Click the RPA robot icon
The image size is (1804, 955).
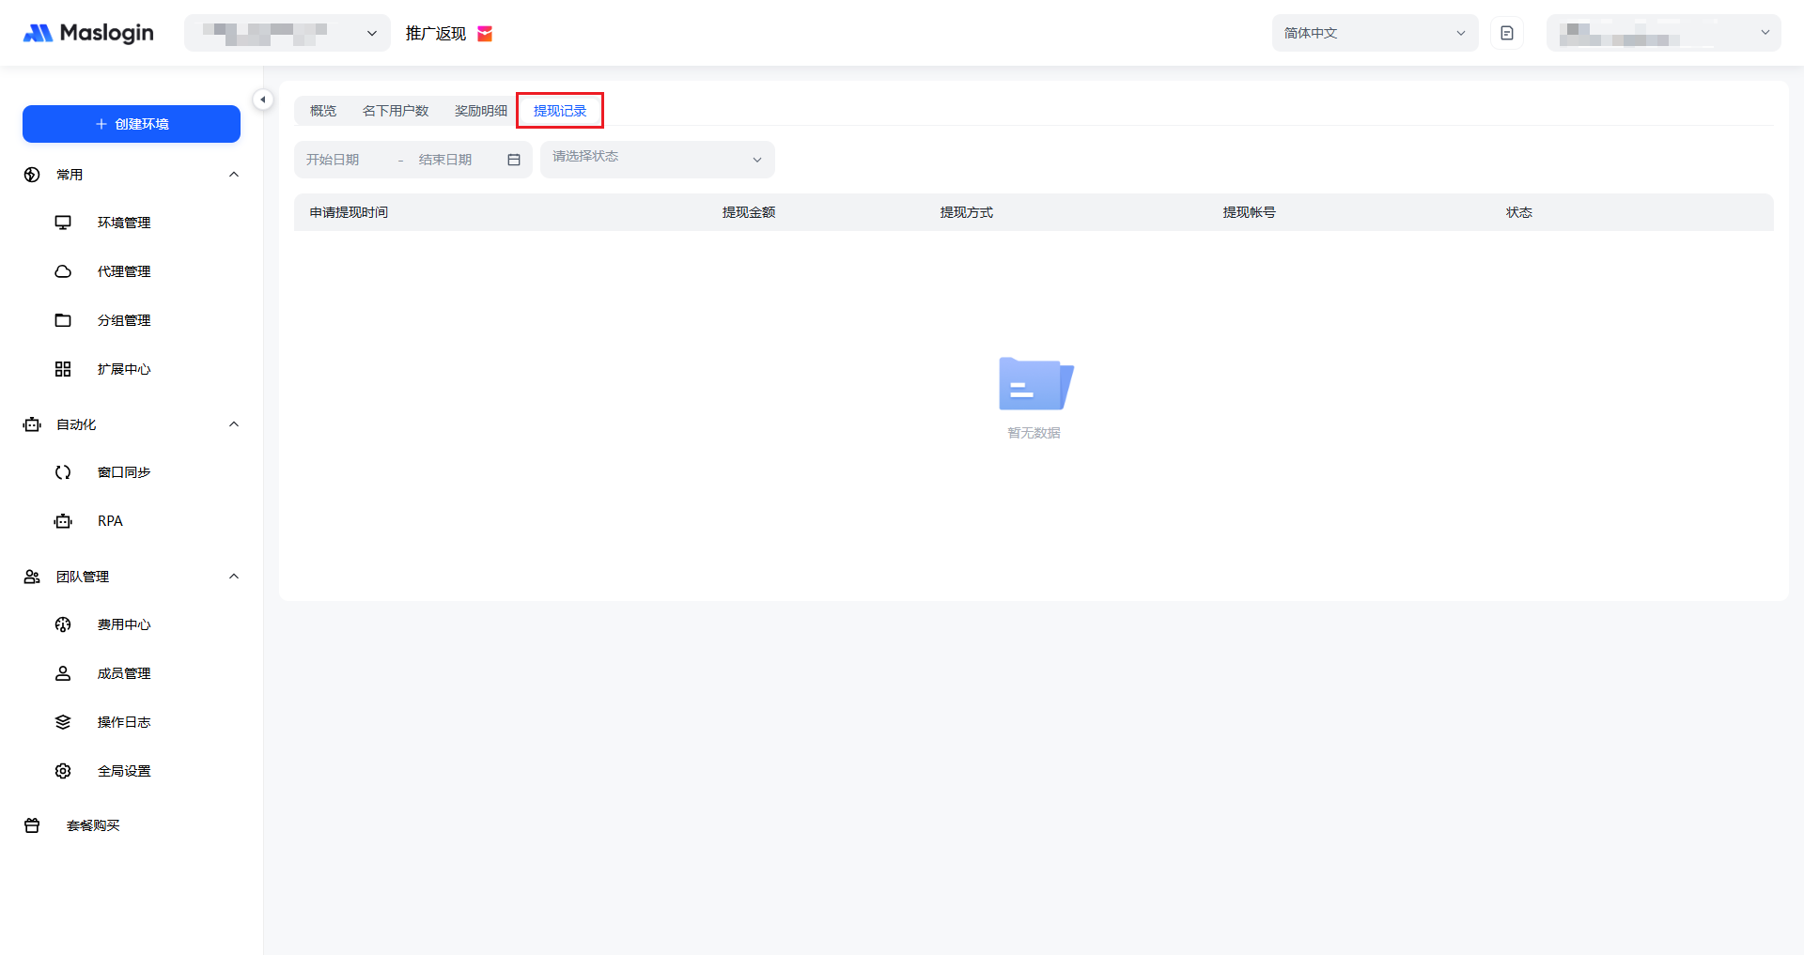[63, 521]
